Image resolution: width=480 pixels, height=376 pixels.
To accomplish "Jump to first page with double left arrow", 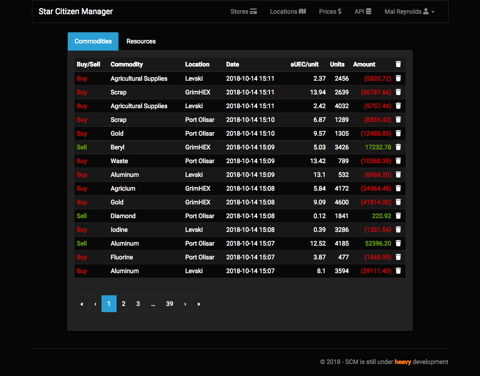I will (x=82, y=304).
